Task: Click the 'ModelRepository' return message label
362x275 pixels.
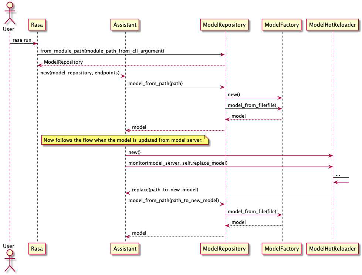Action: point(63,62)
